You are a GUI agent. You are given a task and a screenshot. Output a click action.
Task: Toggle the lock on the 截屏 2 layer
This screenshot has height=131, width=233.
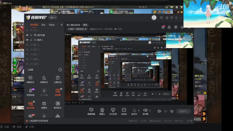point(31,40)
